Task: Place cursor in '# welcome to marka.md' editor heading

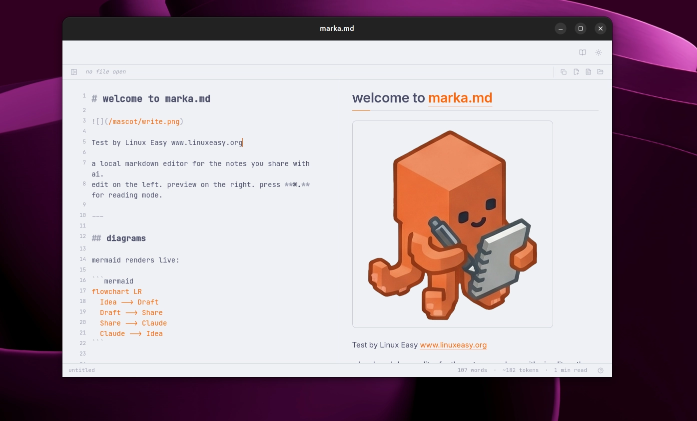Action: (x=151, y=99)
